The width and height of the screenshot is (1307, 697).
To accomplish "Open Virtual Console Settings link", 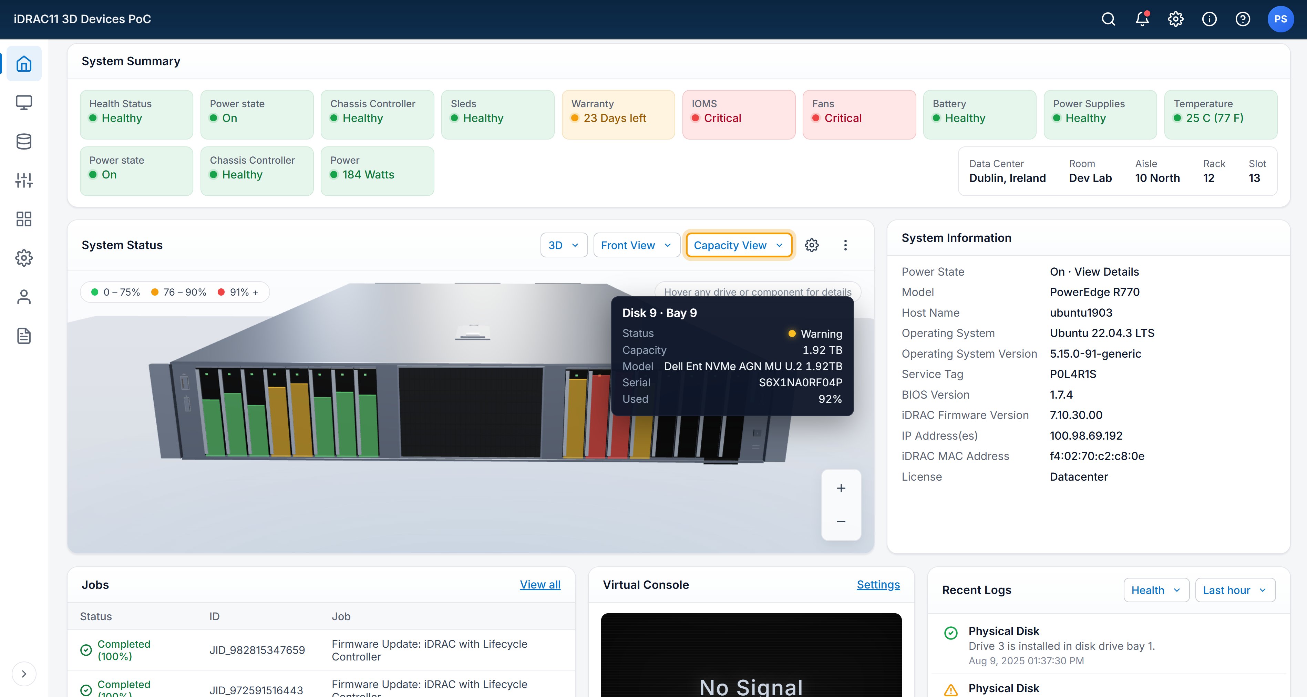I will coord(878,585).
